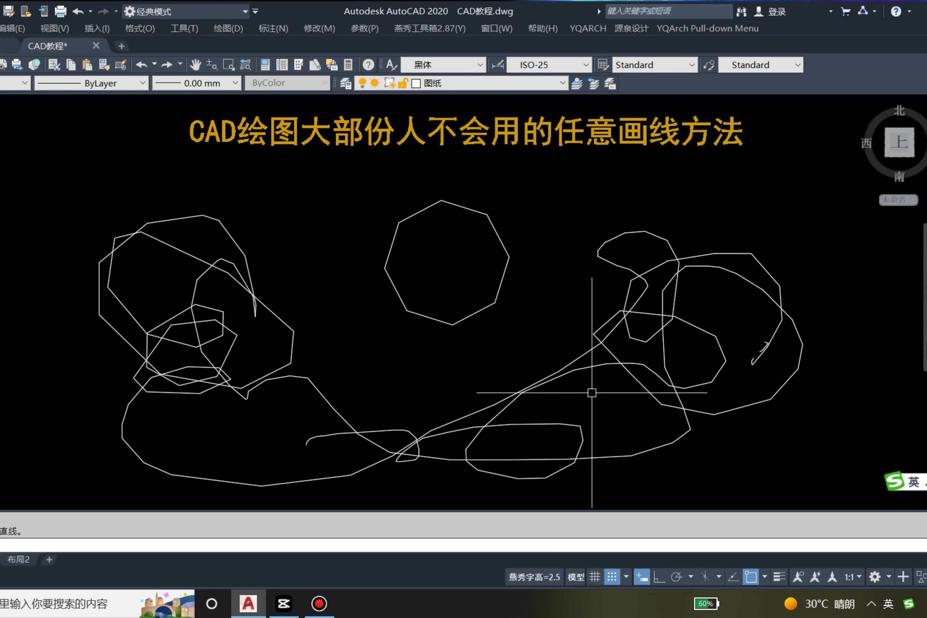Switch to the 布局2 layout tab
Image resolution: width=927 pixels, height=618 pixels.
point(19,559)
